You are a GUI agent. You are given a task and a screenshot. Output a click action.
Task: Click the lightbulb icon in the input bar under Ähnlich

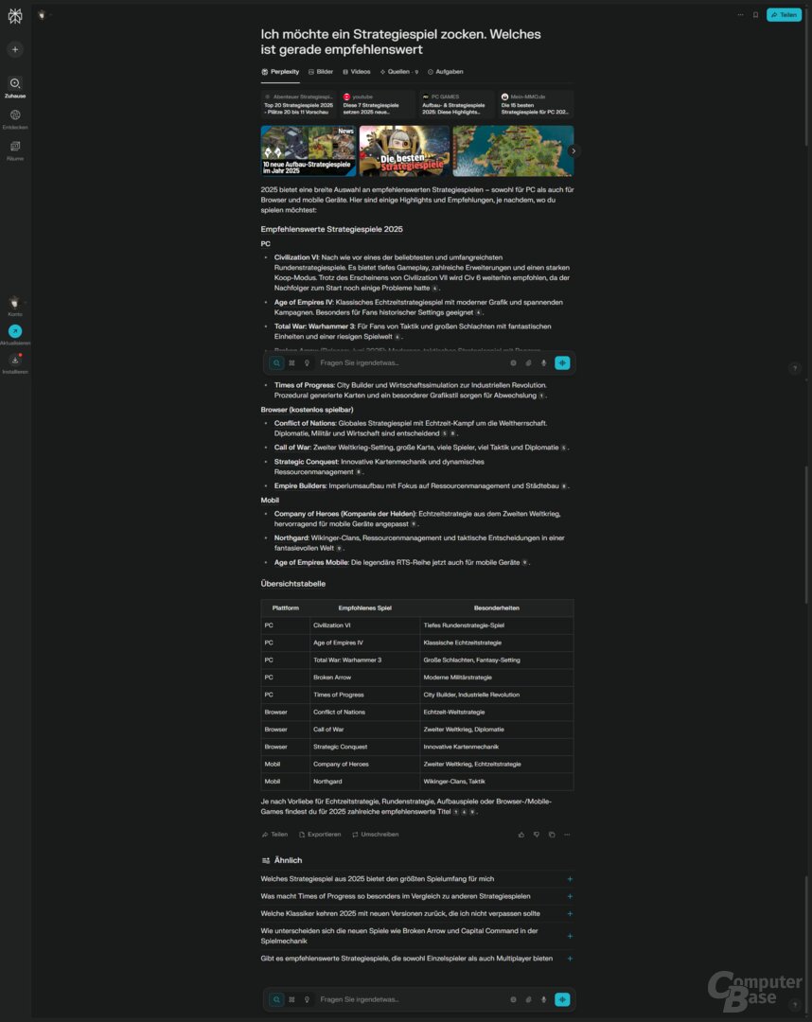tap(307, 999)
